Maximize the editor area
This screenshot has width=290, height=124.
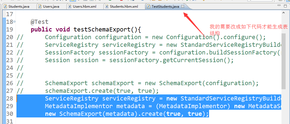285,6
